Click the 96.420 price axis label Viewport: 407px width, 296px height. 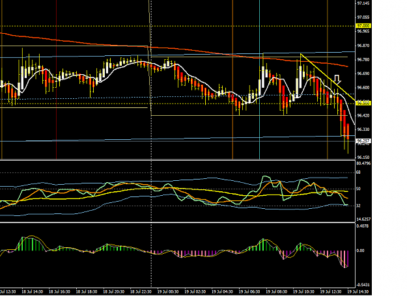[363, 115]
